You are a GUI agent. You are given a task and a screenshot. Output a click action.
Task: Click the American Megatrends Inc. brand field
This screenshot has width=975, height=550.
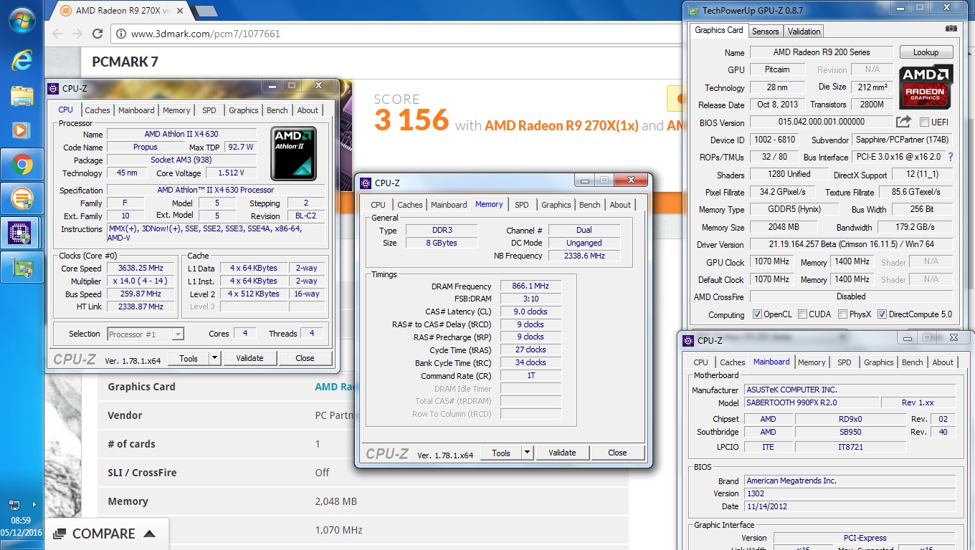(850, 481)
